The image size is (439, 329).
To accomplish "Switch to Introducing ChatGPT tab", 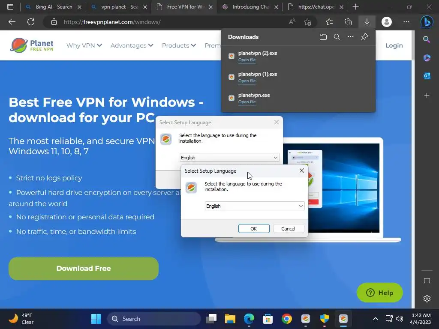I will click(x=250, y=7).
